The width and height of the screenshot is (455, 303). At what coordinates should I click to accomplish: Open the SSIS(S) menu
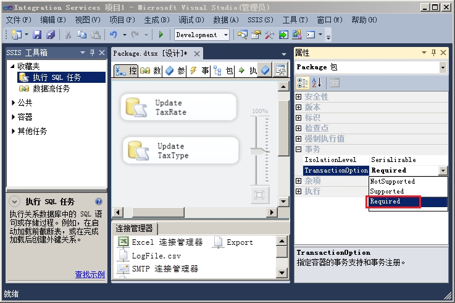pyautogui.click(x=261, y=20)
